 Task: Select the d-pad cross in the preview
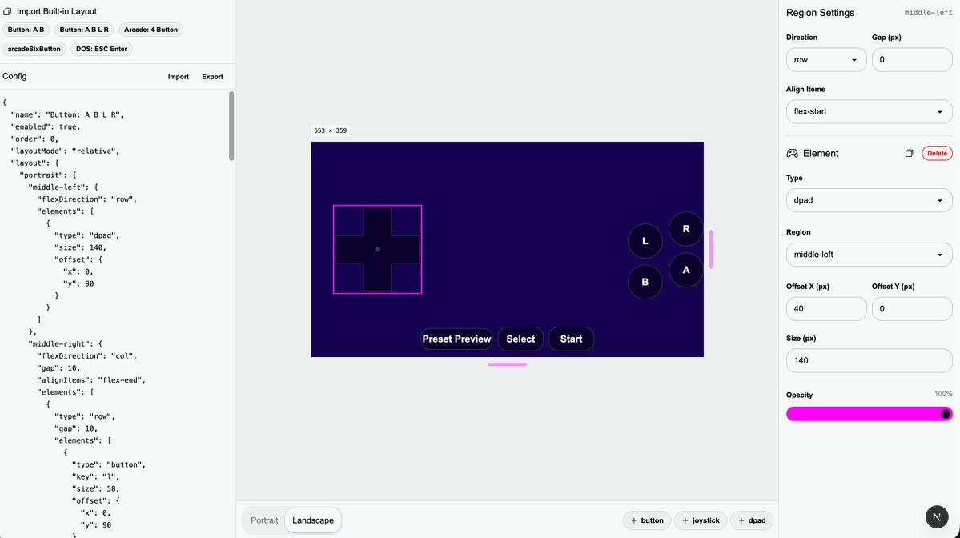(377, 249)
